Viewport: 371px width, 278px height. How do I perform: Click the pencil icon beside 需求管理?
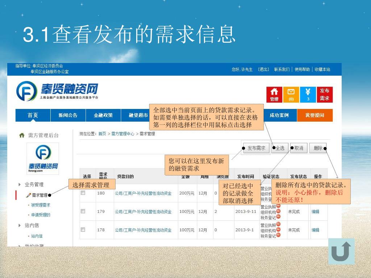point(28,195)
